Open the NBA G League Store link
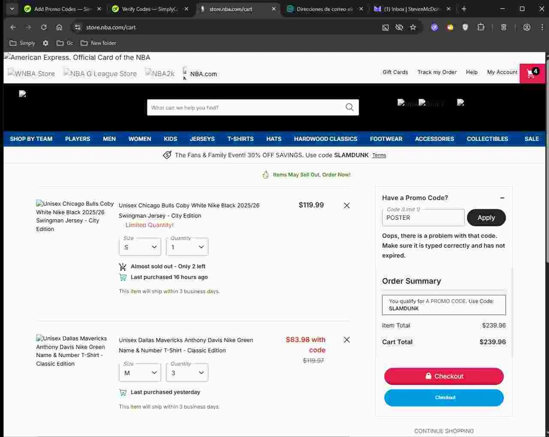549x437 pixels. [100, 73]
